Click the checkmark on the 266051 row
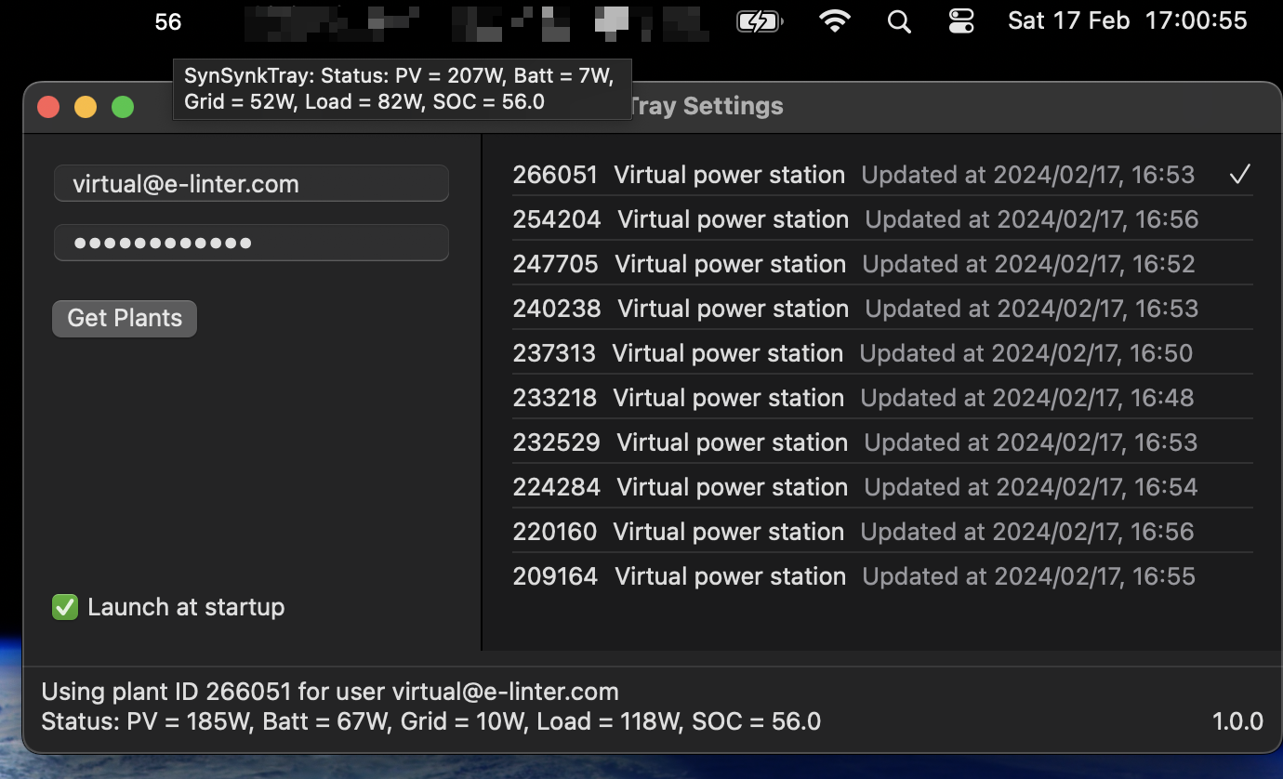Image resolution: width=1283 pixels, height=779 pixels. 1239,175
